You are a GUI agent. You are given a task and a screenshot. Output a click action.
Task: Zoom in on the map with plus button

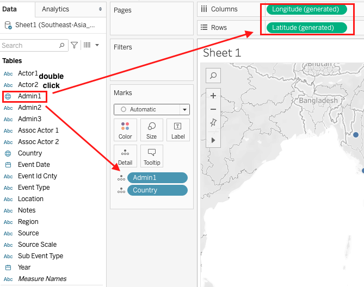click(213, 96)
